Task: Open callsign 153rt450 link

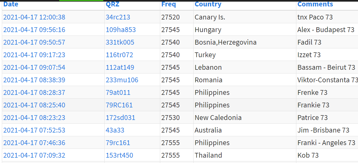Action: click(x=119, y=155)
